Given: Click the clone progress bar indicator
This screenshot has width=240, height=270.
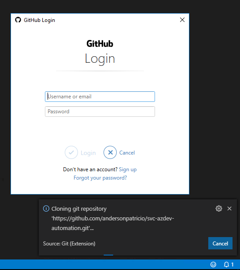Looking at the screenshot, I should pos(108,255).
